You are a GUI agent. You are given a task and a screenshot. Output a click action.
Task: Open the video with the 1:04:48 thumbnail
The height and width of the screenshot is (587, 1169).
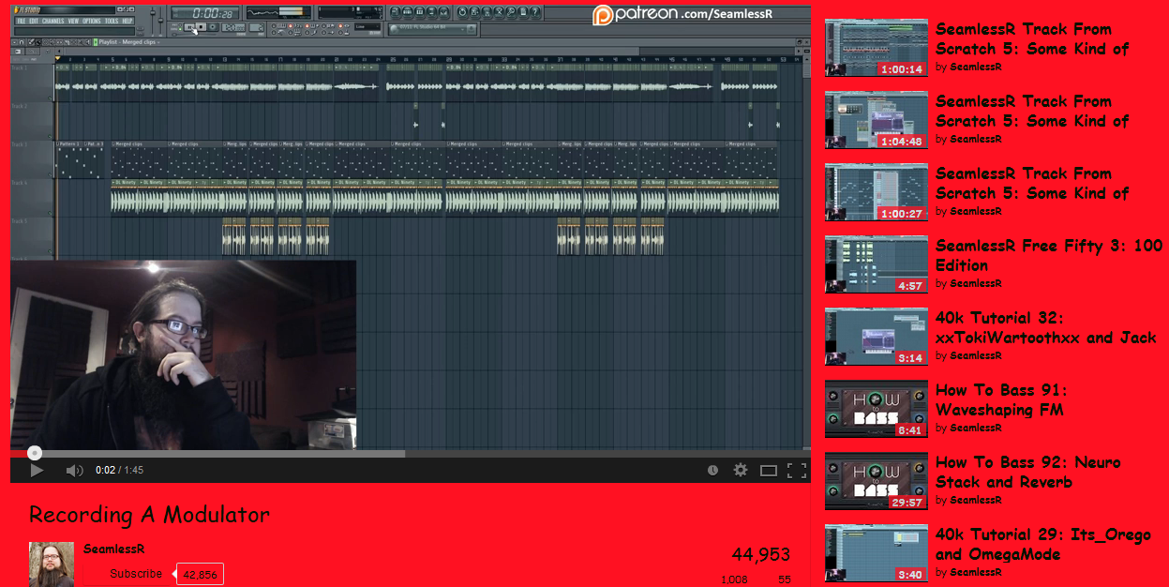(x=876, y=120)
